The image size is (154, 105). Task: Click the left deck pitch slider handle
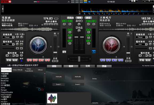coord(55,53)
